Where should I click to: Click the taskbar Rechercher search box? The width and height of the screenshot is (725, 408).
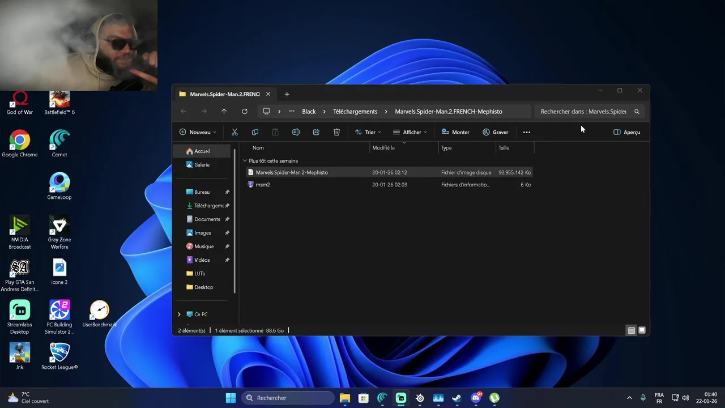287,398
